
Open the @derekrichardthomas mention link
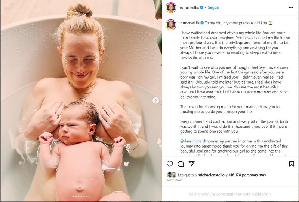coord(199,141)
